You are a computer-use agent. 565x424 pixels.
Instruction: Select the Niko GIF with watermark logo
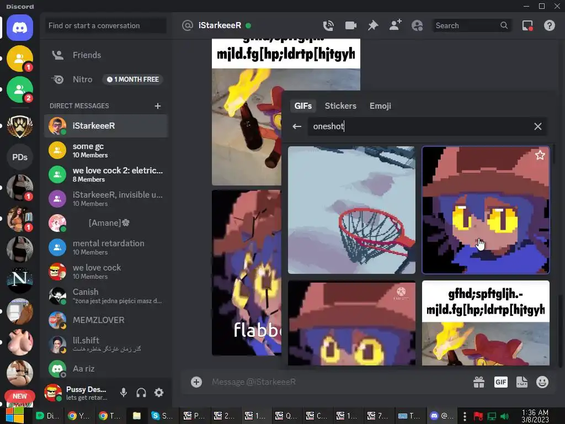tap(351, 324)
